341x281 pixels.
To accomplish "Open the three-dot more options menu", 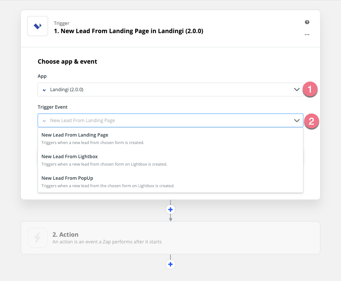I will [x=307, y=35].
